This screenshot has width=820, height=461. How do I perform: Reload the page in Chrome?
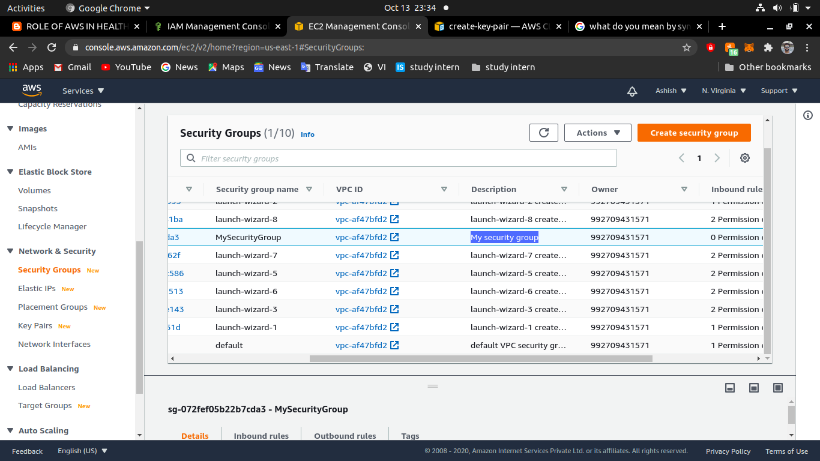tap(52, 47)
